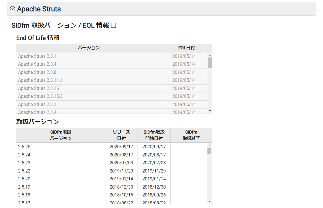The image size is (323, 208).
Task: Select the Apache Struts 2.3.8 row
Action: [x=112, y=72]
